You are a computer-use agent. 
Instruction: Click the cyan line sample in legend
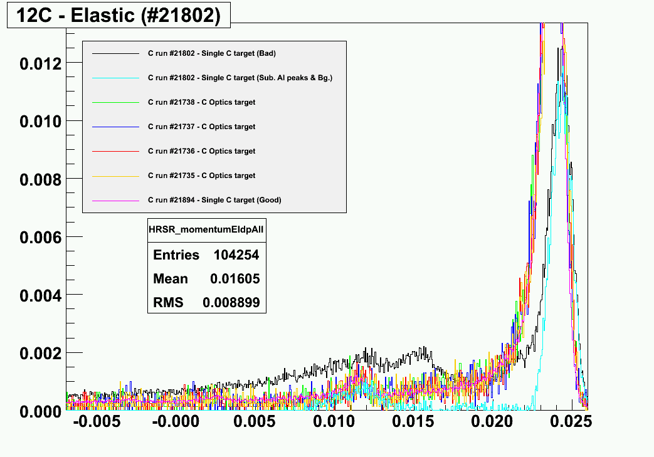point(115,78)
